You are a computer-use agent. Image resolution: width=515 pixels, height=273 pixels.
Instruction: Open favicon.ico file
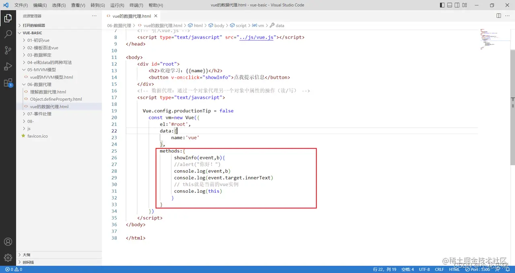59,136
